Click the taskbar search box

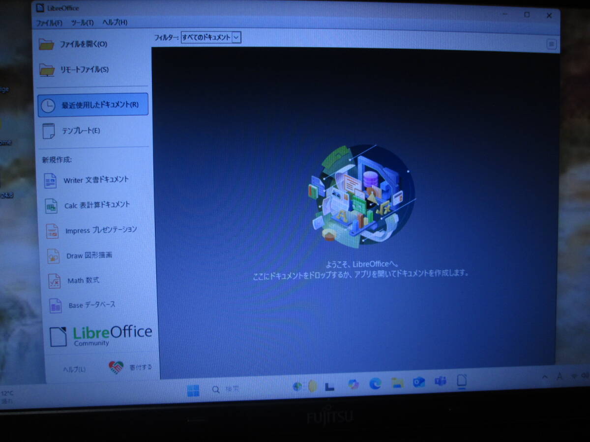click(x=226, y=389)
